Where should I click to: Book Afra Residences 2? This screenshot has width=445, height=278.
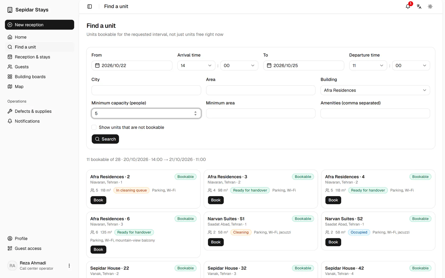click(x=98, y=200)
